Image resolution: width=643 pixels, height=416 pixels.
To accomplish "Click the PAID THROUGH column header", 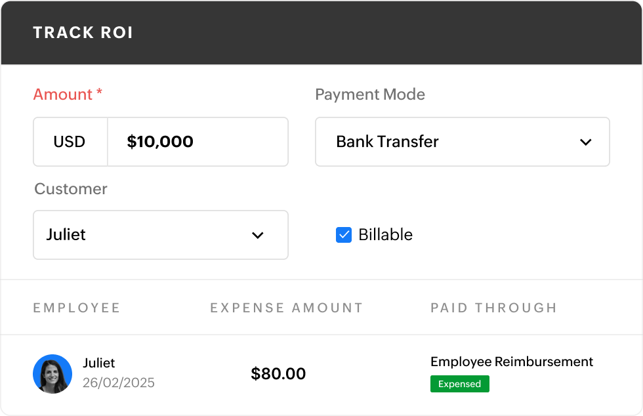I will click(493, 307).
